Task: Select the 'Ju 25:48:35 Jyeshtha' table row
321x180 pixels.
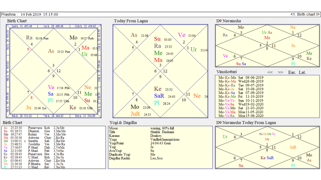Action: point(35,144)
